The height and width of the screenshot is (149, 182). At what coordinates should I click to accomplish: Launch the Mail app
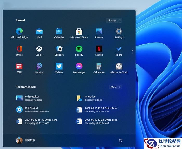39,33
